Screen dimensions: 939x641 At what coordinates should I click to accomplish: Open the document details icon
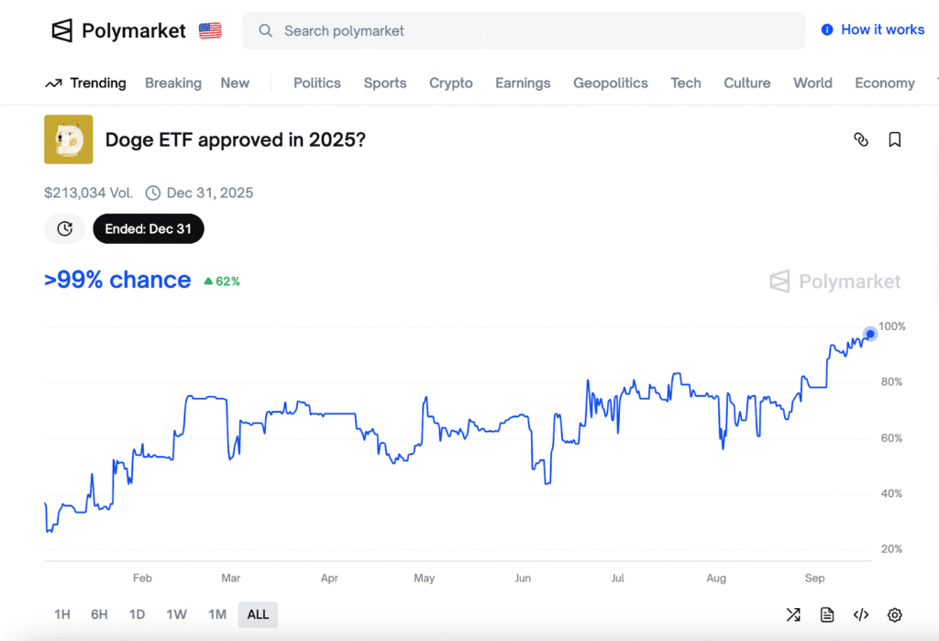(827, 614)
